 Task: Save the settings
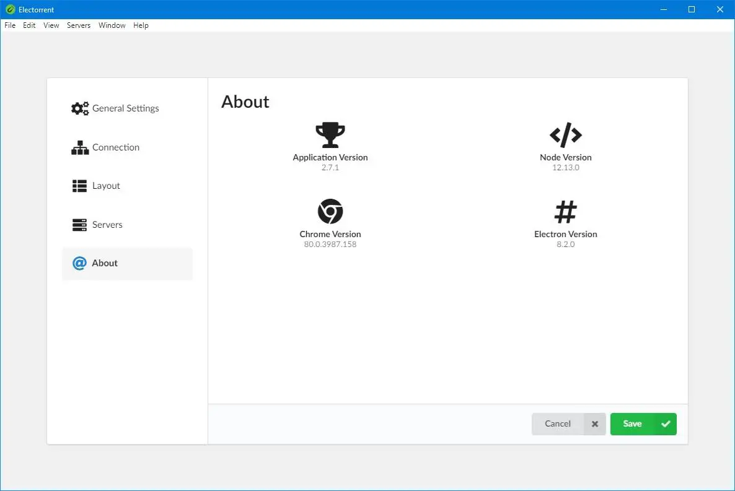[x=643, y=424]
